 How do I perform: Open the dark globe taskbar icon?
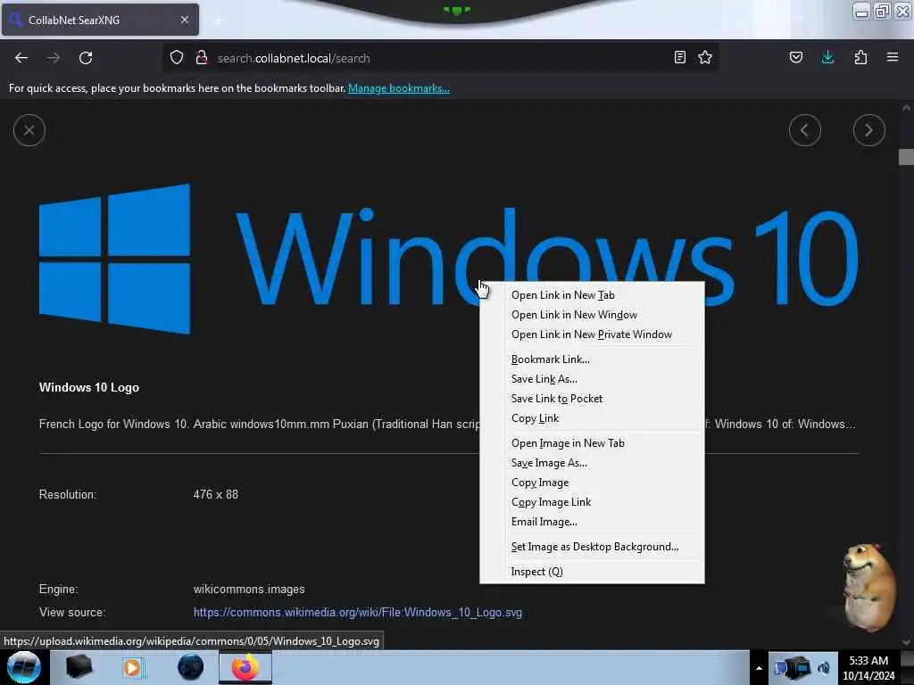click(x=191, y=667)
